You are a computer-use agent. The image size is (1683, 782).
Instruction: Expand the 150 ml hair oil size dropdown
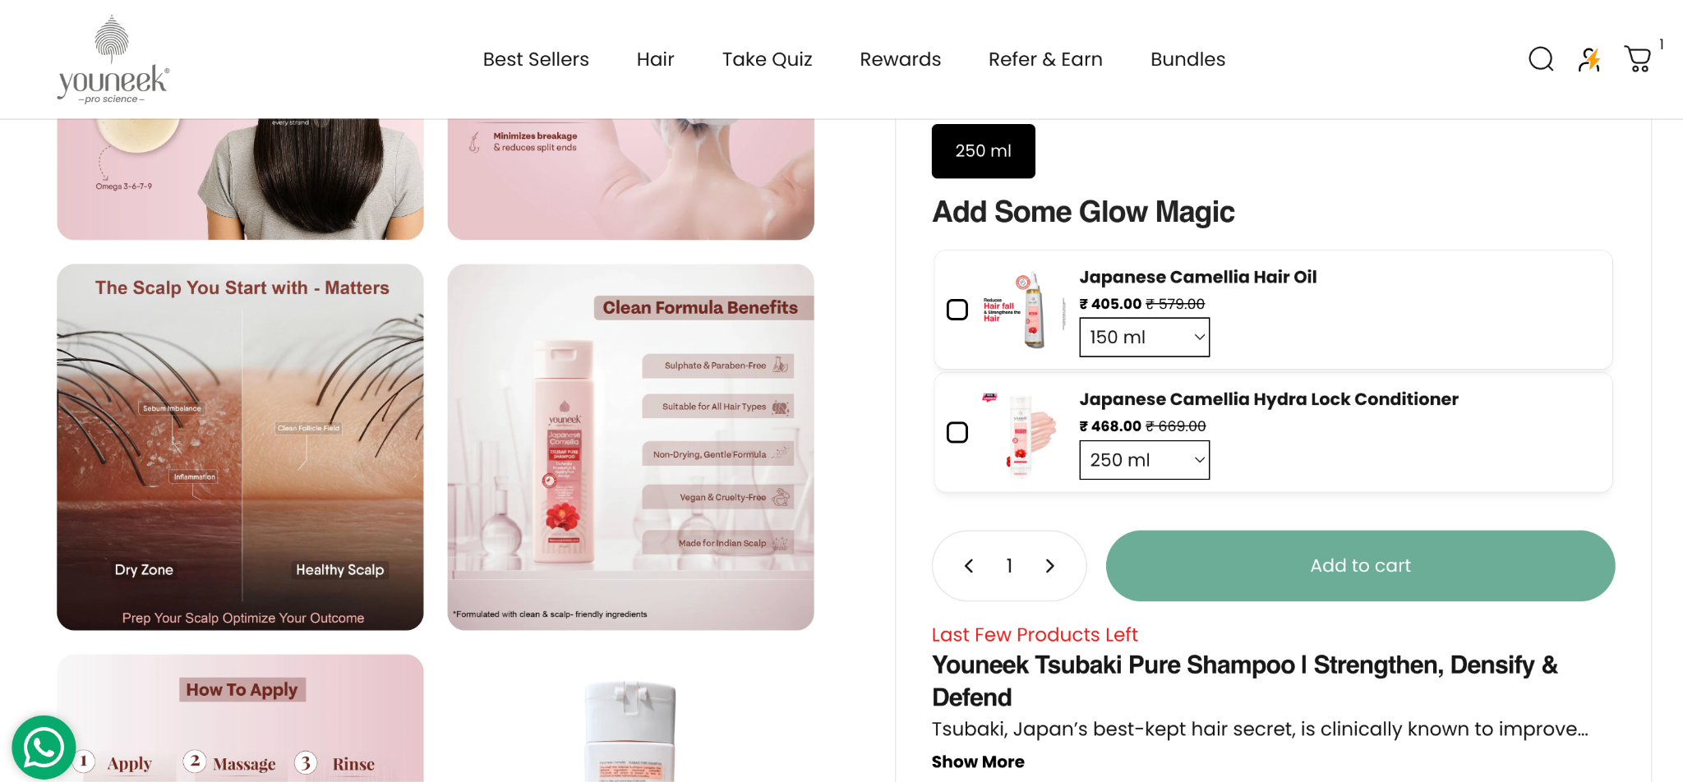pyautogui.click(x=1144, y=338)
